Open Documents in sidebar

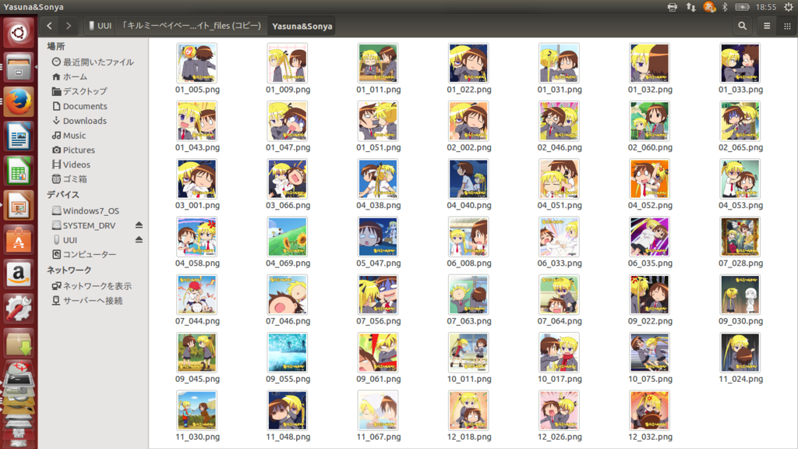(x=79, y=106)
